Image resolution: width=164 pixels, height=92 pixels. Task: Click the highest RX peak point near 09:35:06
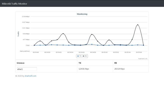click(x=138, y=25)
